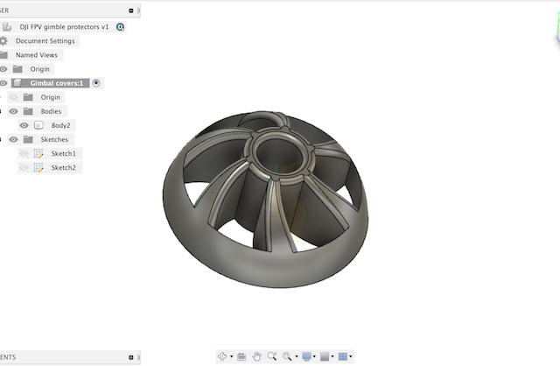The height and width of the screenshot is (366, 560).
Task: Select the Bodies folder label
Action: coord(51,111)
